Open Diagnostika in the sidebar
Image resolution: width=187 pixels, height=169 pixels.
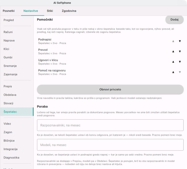pos(17,158)
